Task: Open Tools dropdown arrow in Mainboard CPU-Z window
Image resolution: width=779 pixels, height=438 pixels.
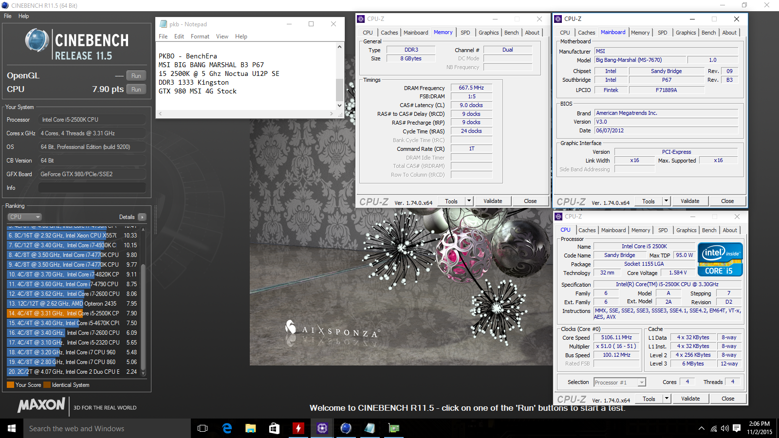Action: pyautogui.click(x=666, y=201)
